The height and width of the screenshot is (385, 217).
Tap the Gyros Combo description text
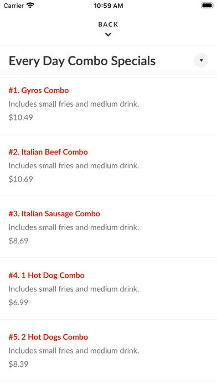(74, 104)
